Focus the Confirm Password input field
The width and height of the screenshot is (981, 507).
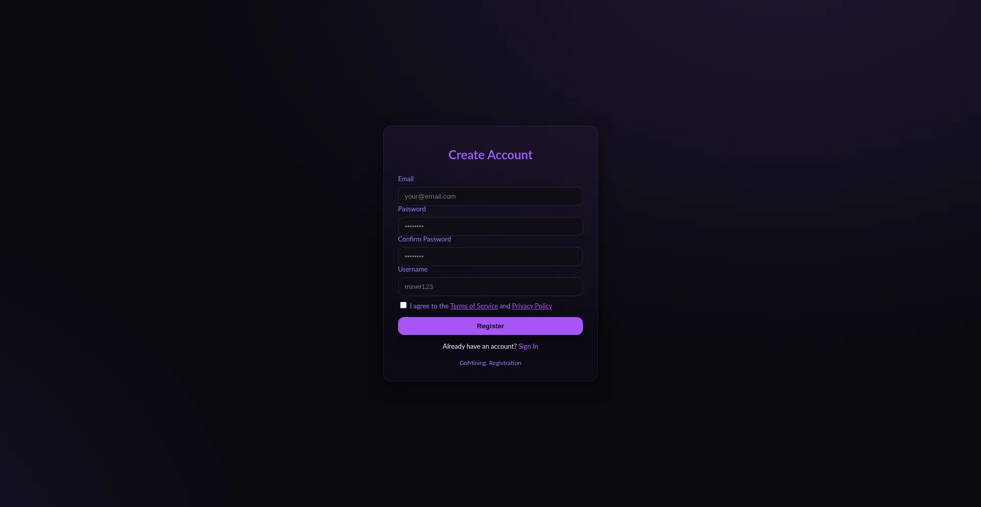coord(490,256)
